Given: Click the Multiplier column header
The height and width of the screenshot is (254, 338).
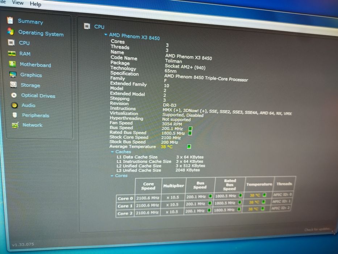Looking at the screenshot, I should click(174, 186).
